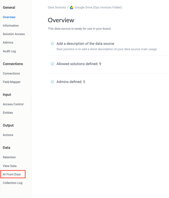Image resolution: width=169 pixels, height=198 pixels.
Task: Select Overview in the sidebar
Action: [x=9, y=17]
